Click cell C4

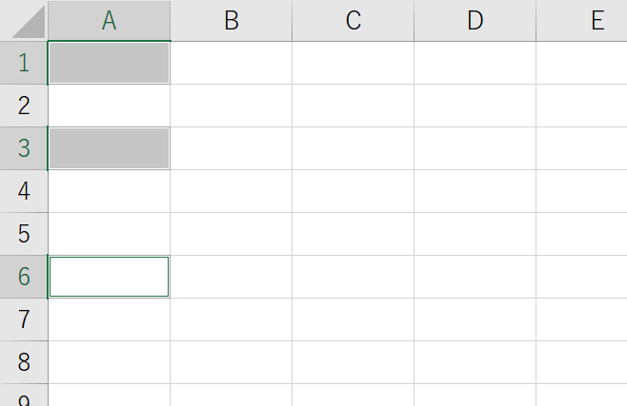tap(354, 191)
